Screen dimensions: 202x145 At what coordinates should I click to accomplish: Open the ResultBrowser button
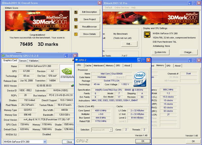(90, 27)
